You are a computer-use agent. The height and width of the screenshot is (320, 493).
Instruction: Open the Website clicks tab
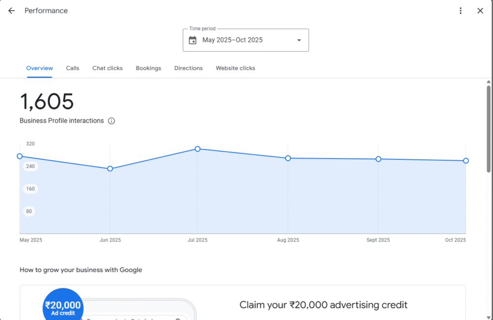click(235, 68)
